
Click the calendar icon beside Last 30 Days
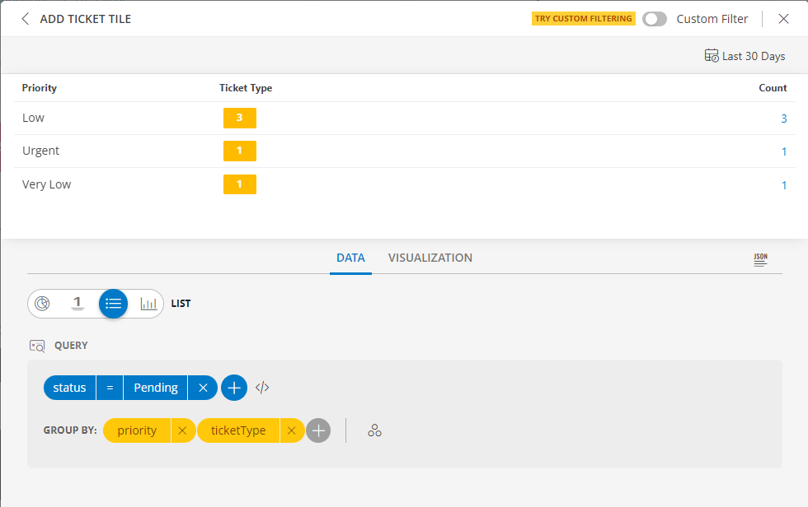[x=711, y=55]
